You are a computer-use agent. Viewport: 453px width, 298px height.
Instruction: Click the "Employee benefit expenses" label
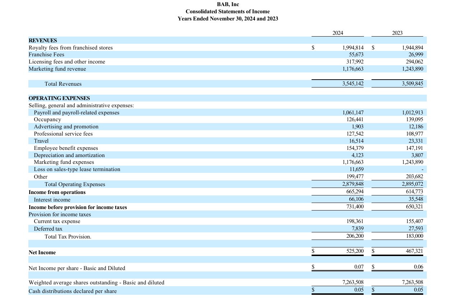[x=66, y=148]
